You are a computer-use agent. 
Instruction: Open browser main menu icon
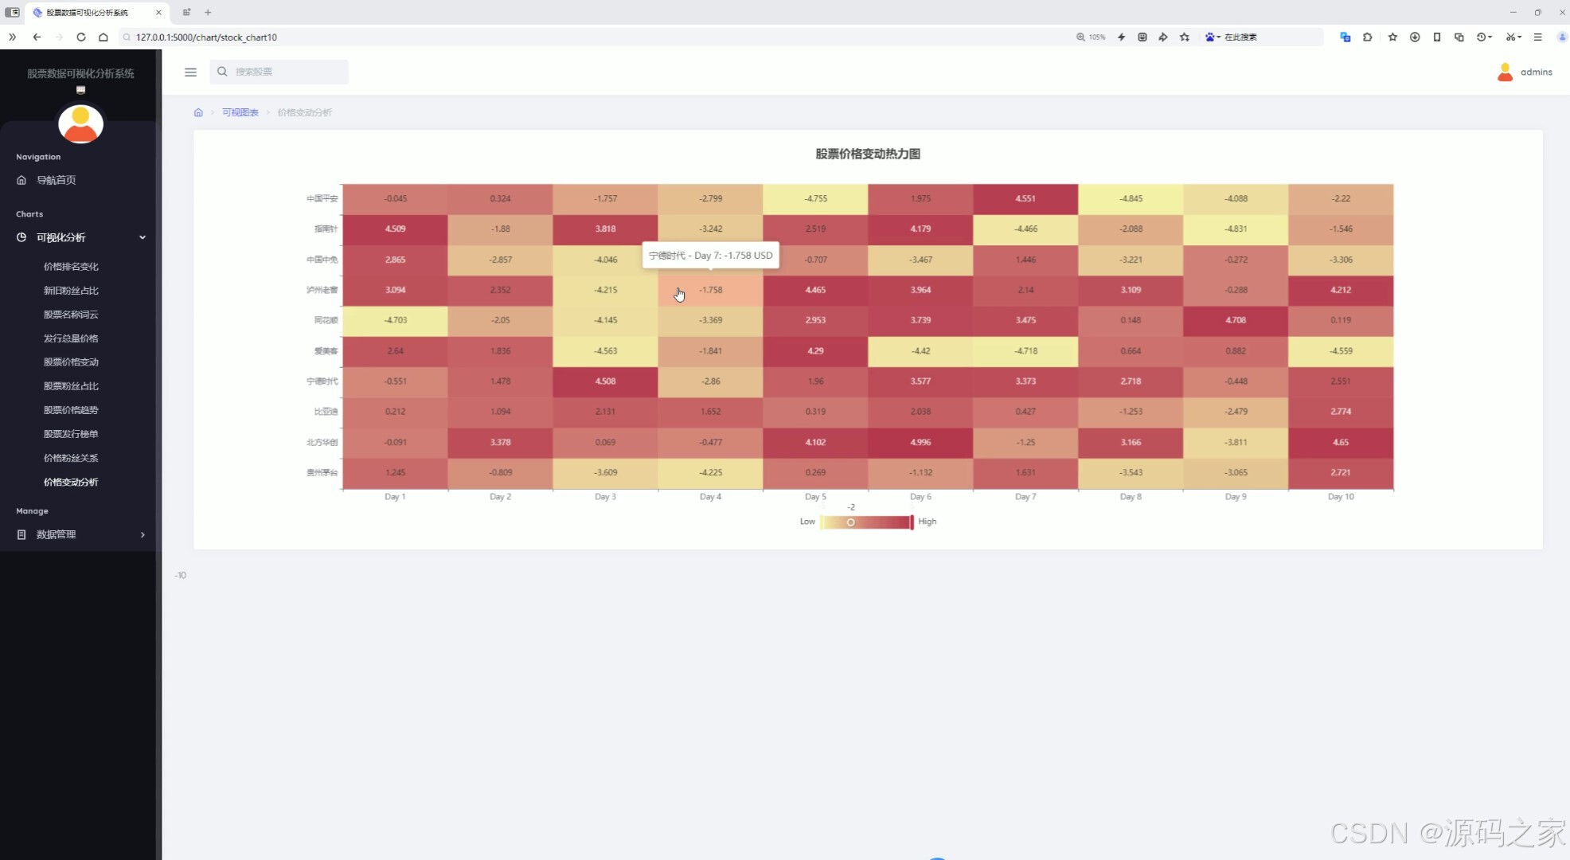pos(1537,37)
